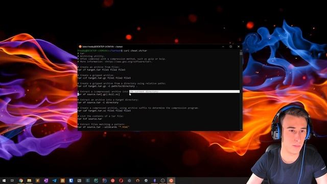
Task: Close the Ubuntu terminal window
Action: click(x=239, y=47)
